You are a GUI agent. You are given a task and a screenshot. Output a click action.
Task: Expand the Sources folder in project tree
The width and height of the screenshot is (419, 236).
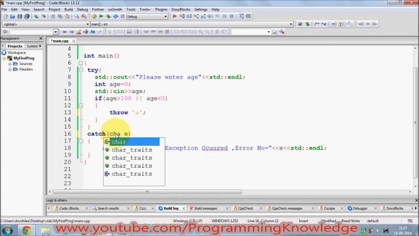[10, 64]
